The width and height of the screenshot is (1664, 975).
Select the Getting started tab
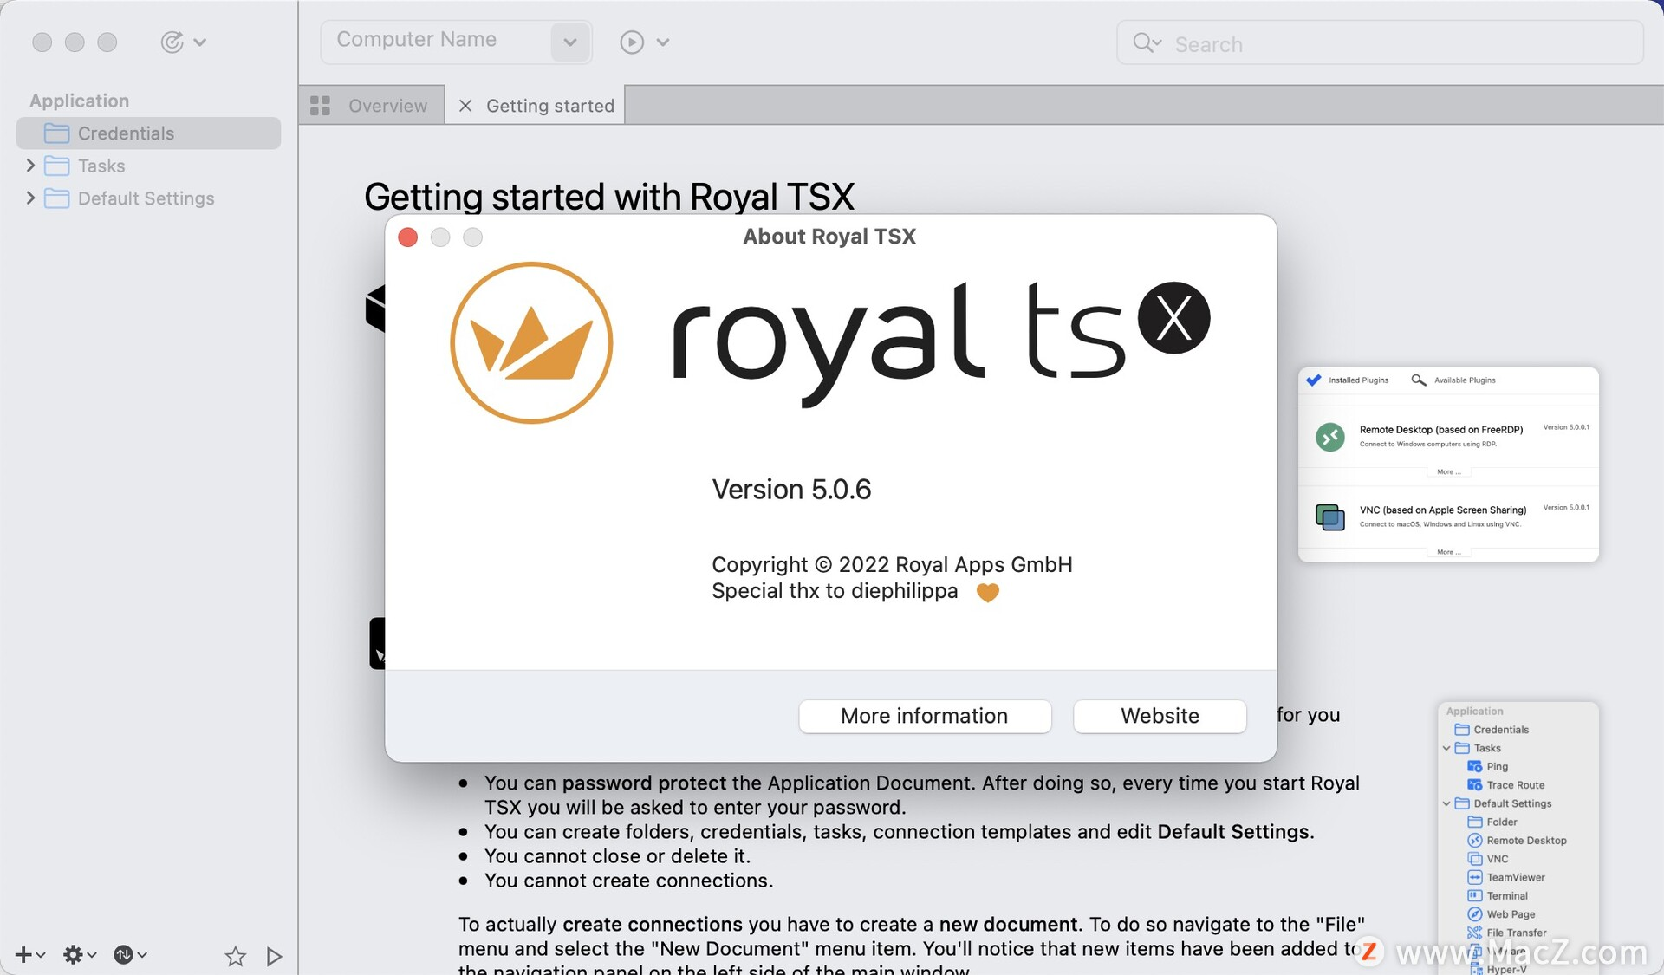pyautogui.click(x=549, y=104)
